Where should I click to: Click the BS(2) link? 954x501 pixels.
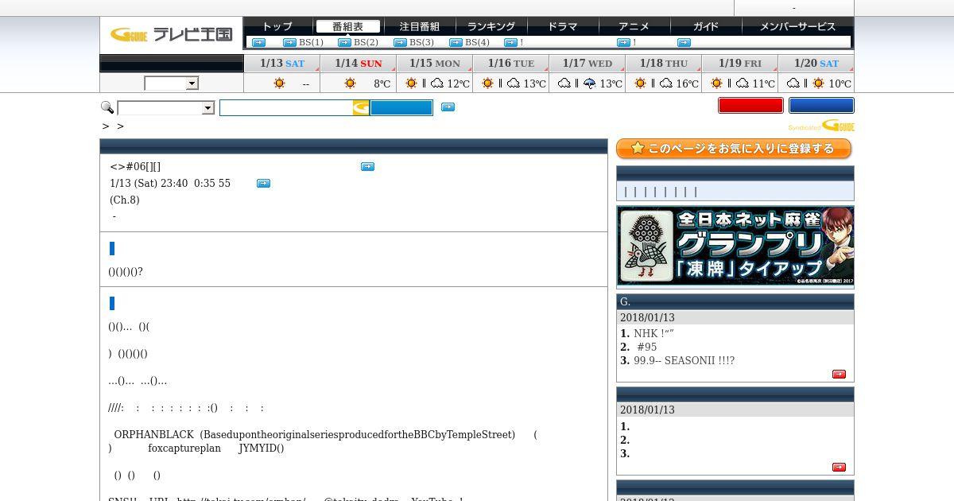point(366,42)
